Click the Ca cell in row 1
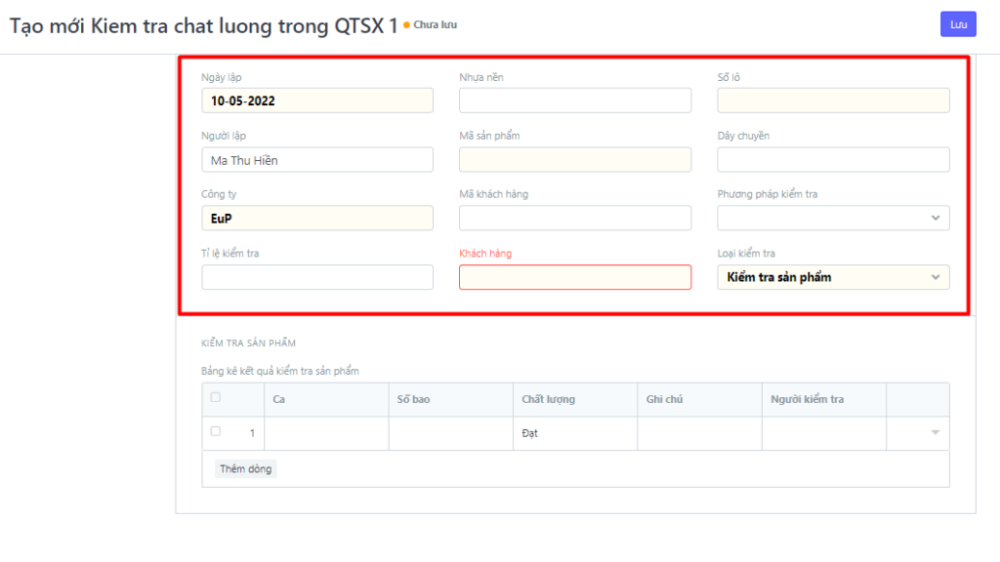The width and height of the screenshot is (1000, 562). [x=326, y=433]
